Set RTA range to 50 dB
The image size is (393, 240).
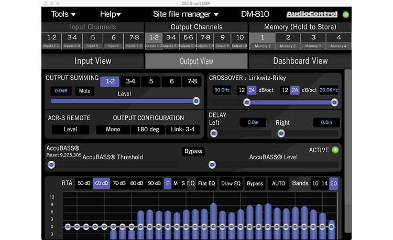[84, 183]
